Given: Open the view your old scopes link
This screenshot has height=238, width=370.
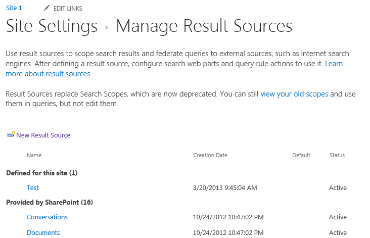Looking at the screenshot, I should [x=294, y=94].
